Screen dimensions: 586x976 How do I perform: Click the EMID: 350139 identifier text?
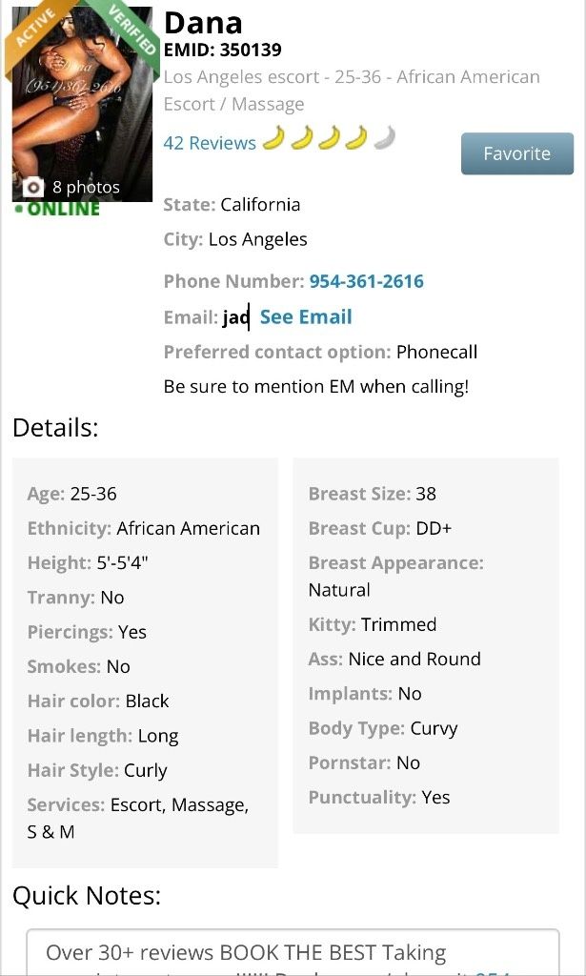click(223, 50)
